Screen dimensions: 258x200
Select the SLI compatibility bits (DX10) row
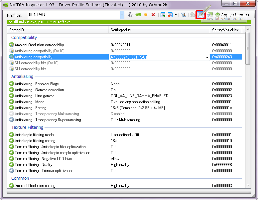[x=125, y=63]
